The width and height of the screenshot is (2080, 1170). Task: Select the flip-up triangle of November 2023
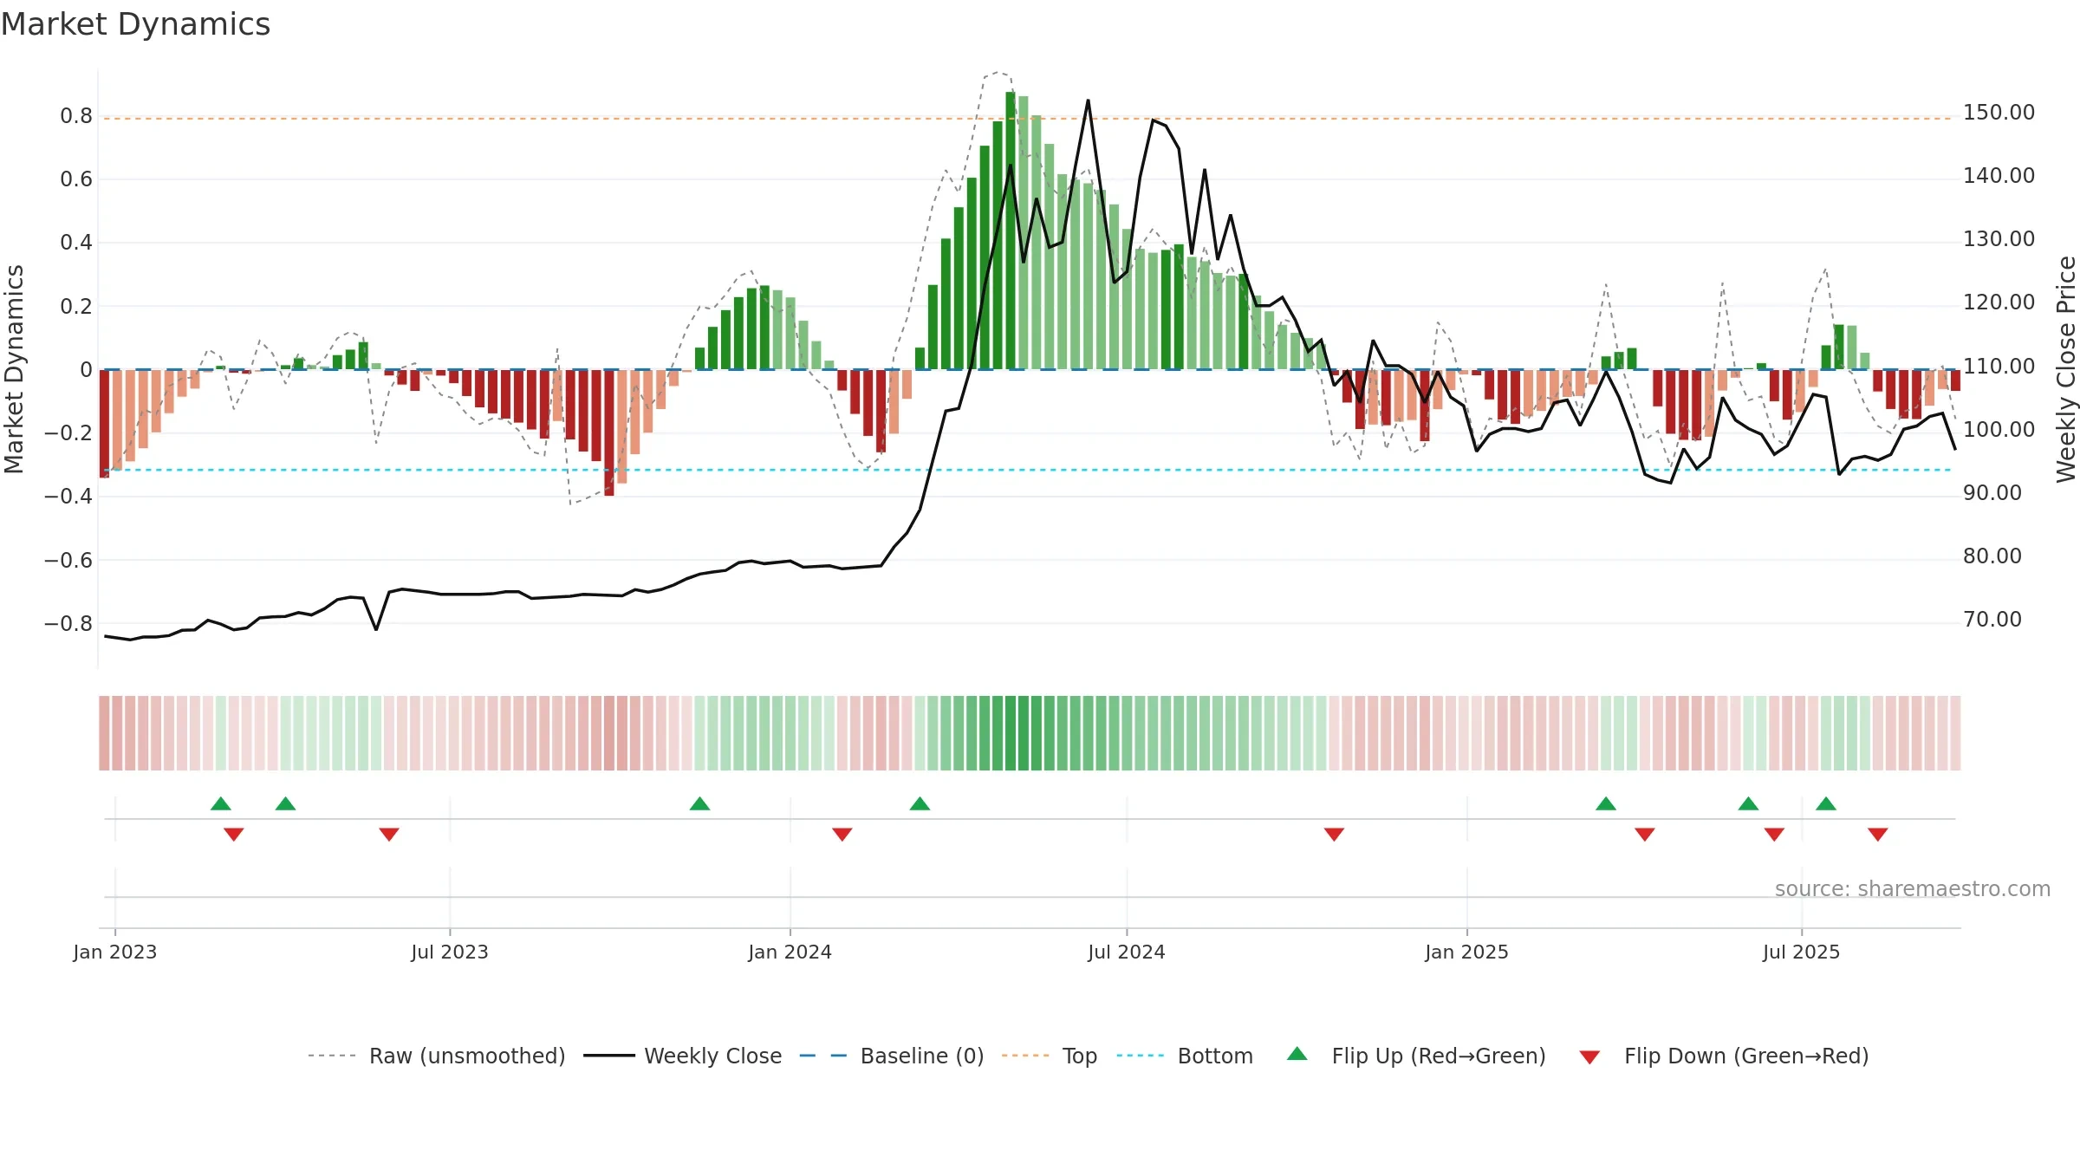(700, 803)
